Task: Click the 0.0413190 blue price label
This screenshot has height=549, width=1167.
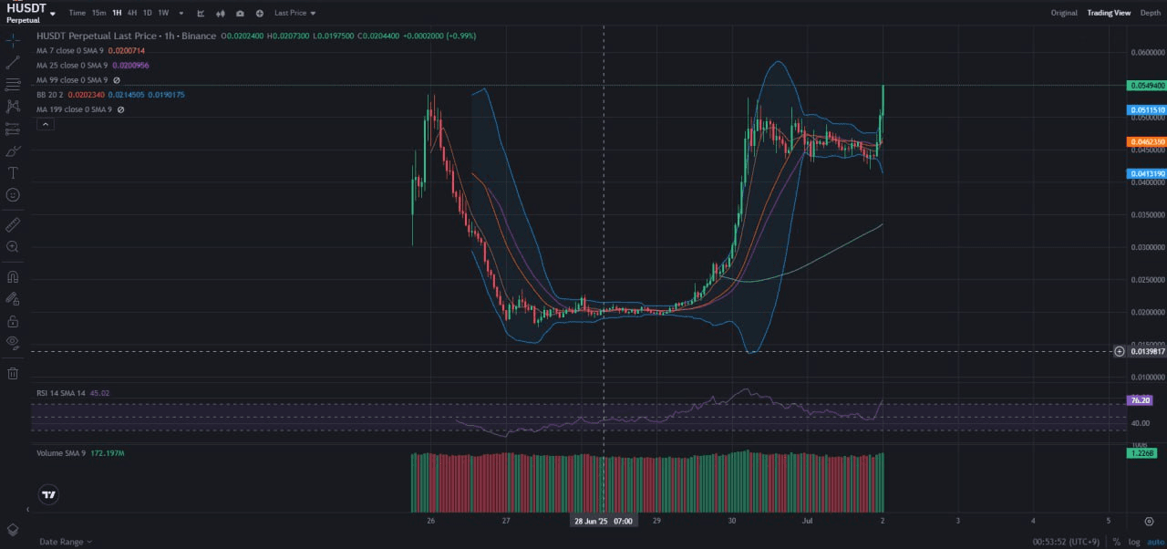Action: click(x=1147, y=173)
